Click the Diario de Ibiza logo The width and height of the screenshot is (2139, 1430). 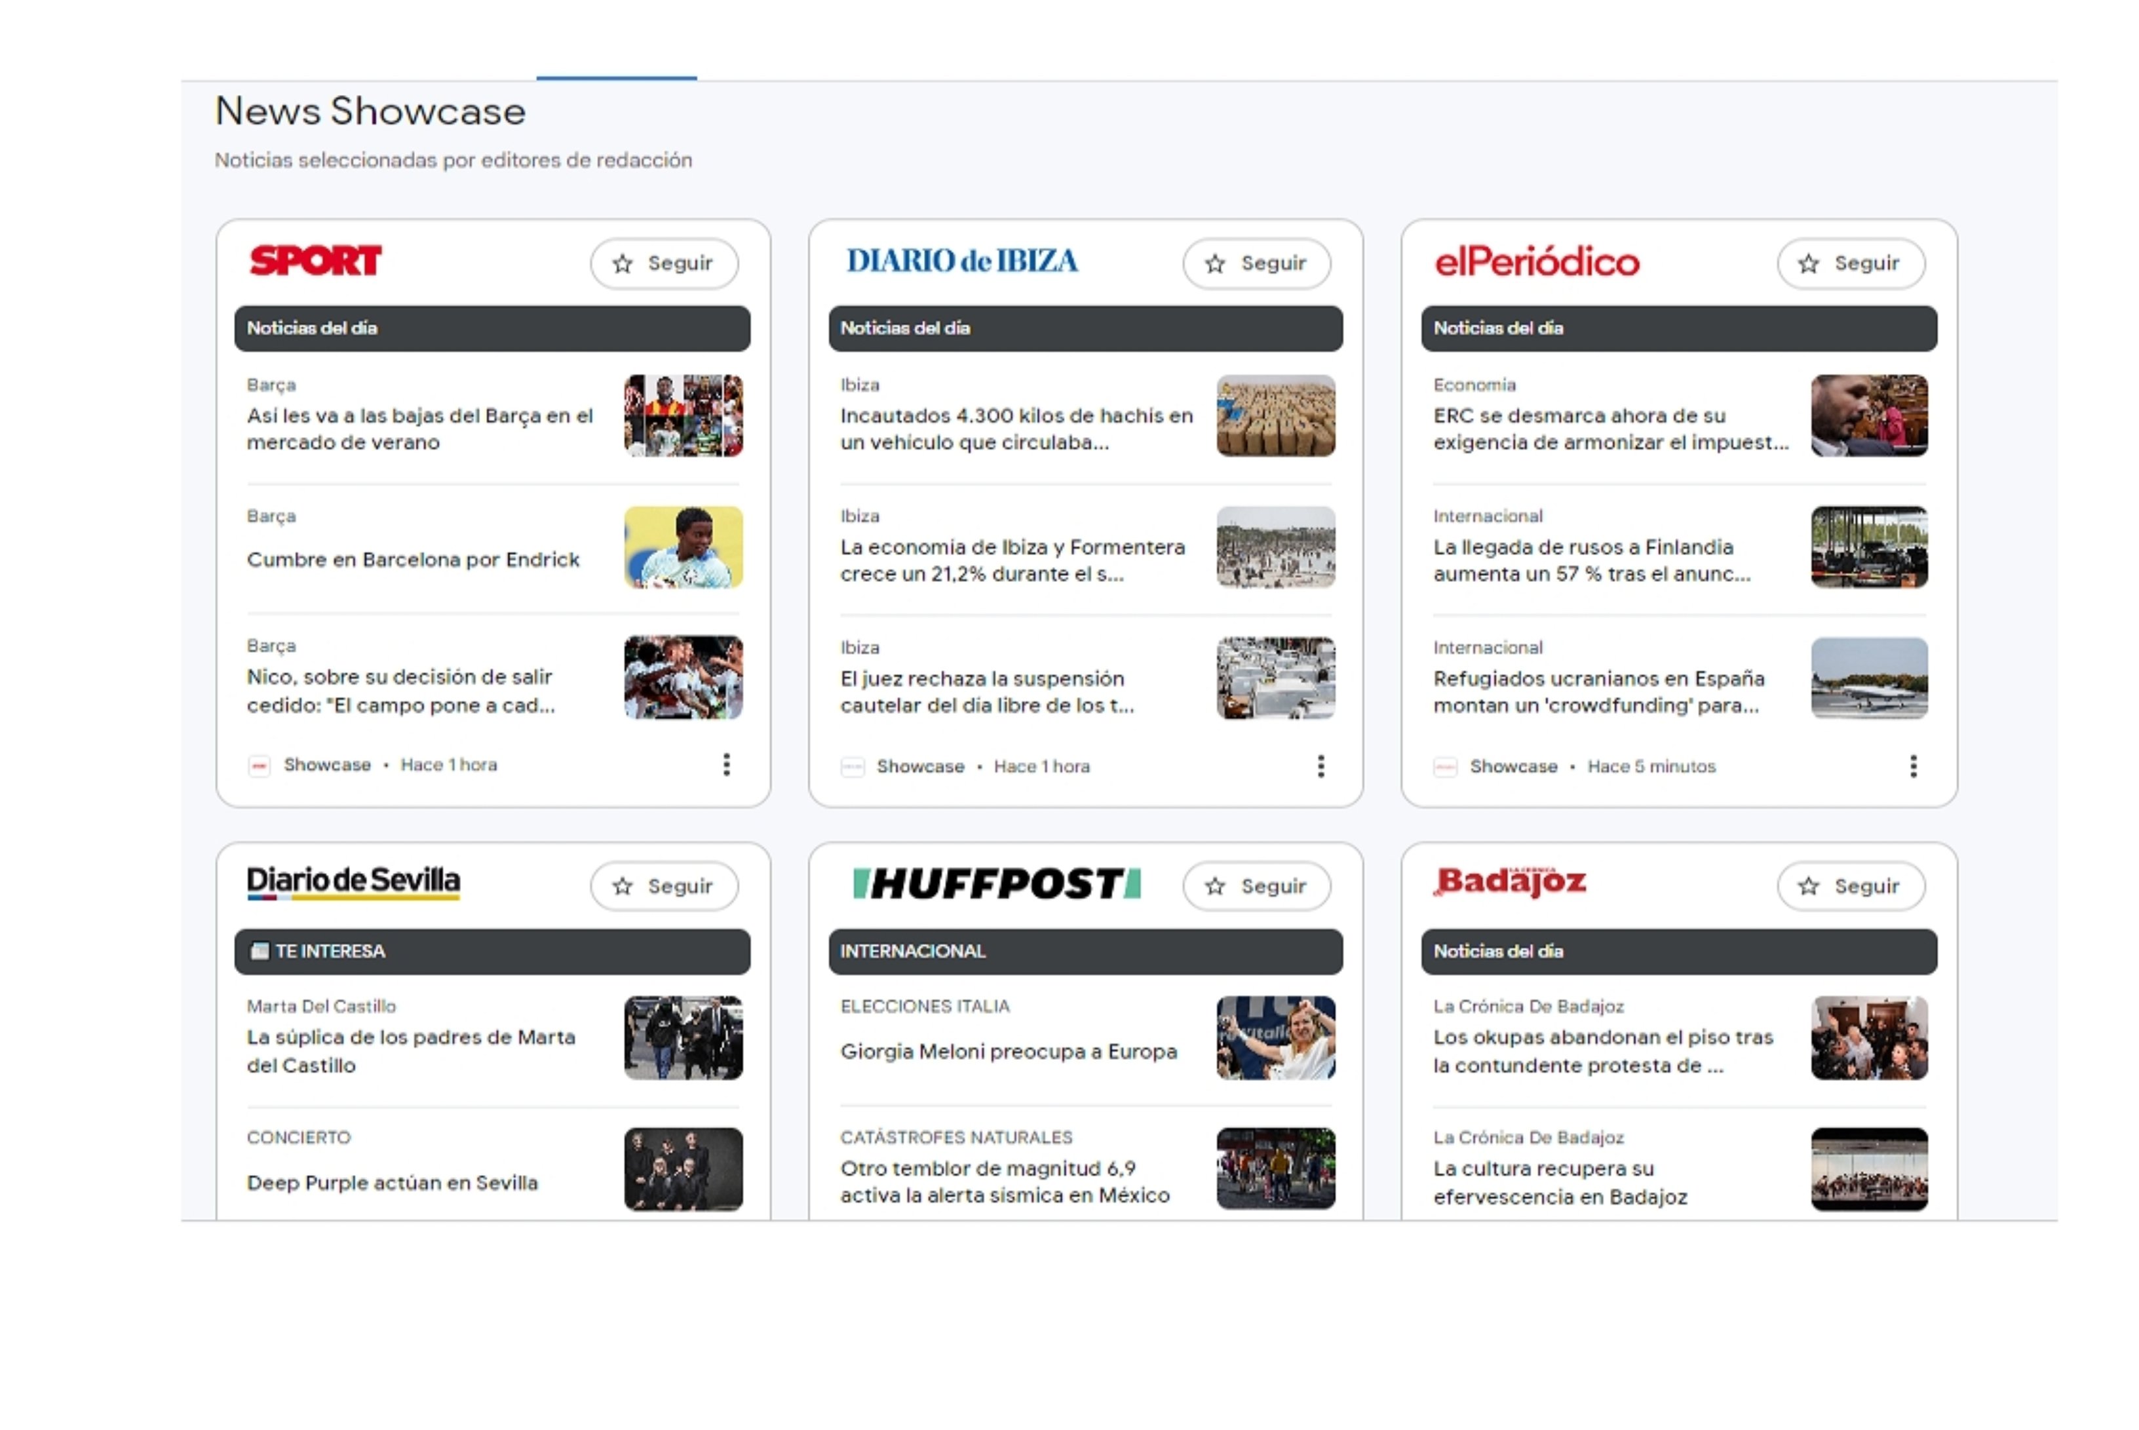point(962,261)
